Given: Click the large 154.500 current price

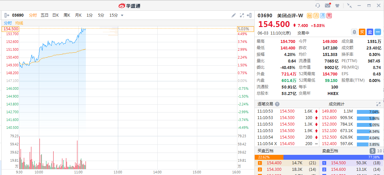Looking at the screenshot, I should pyautogui.click(x=274, y=24).
